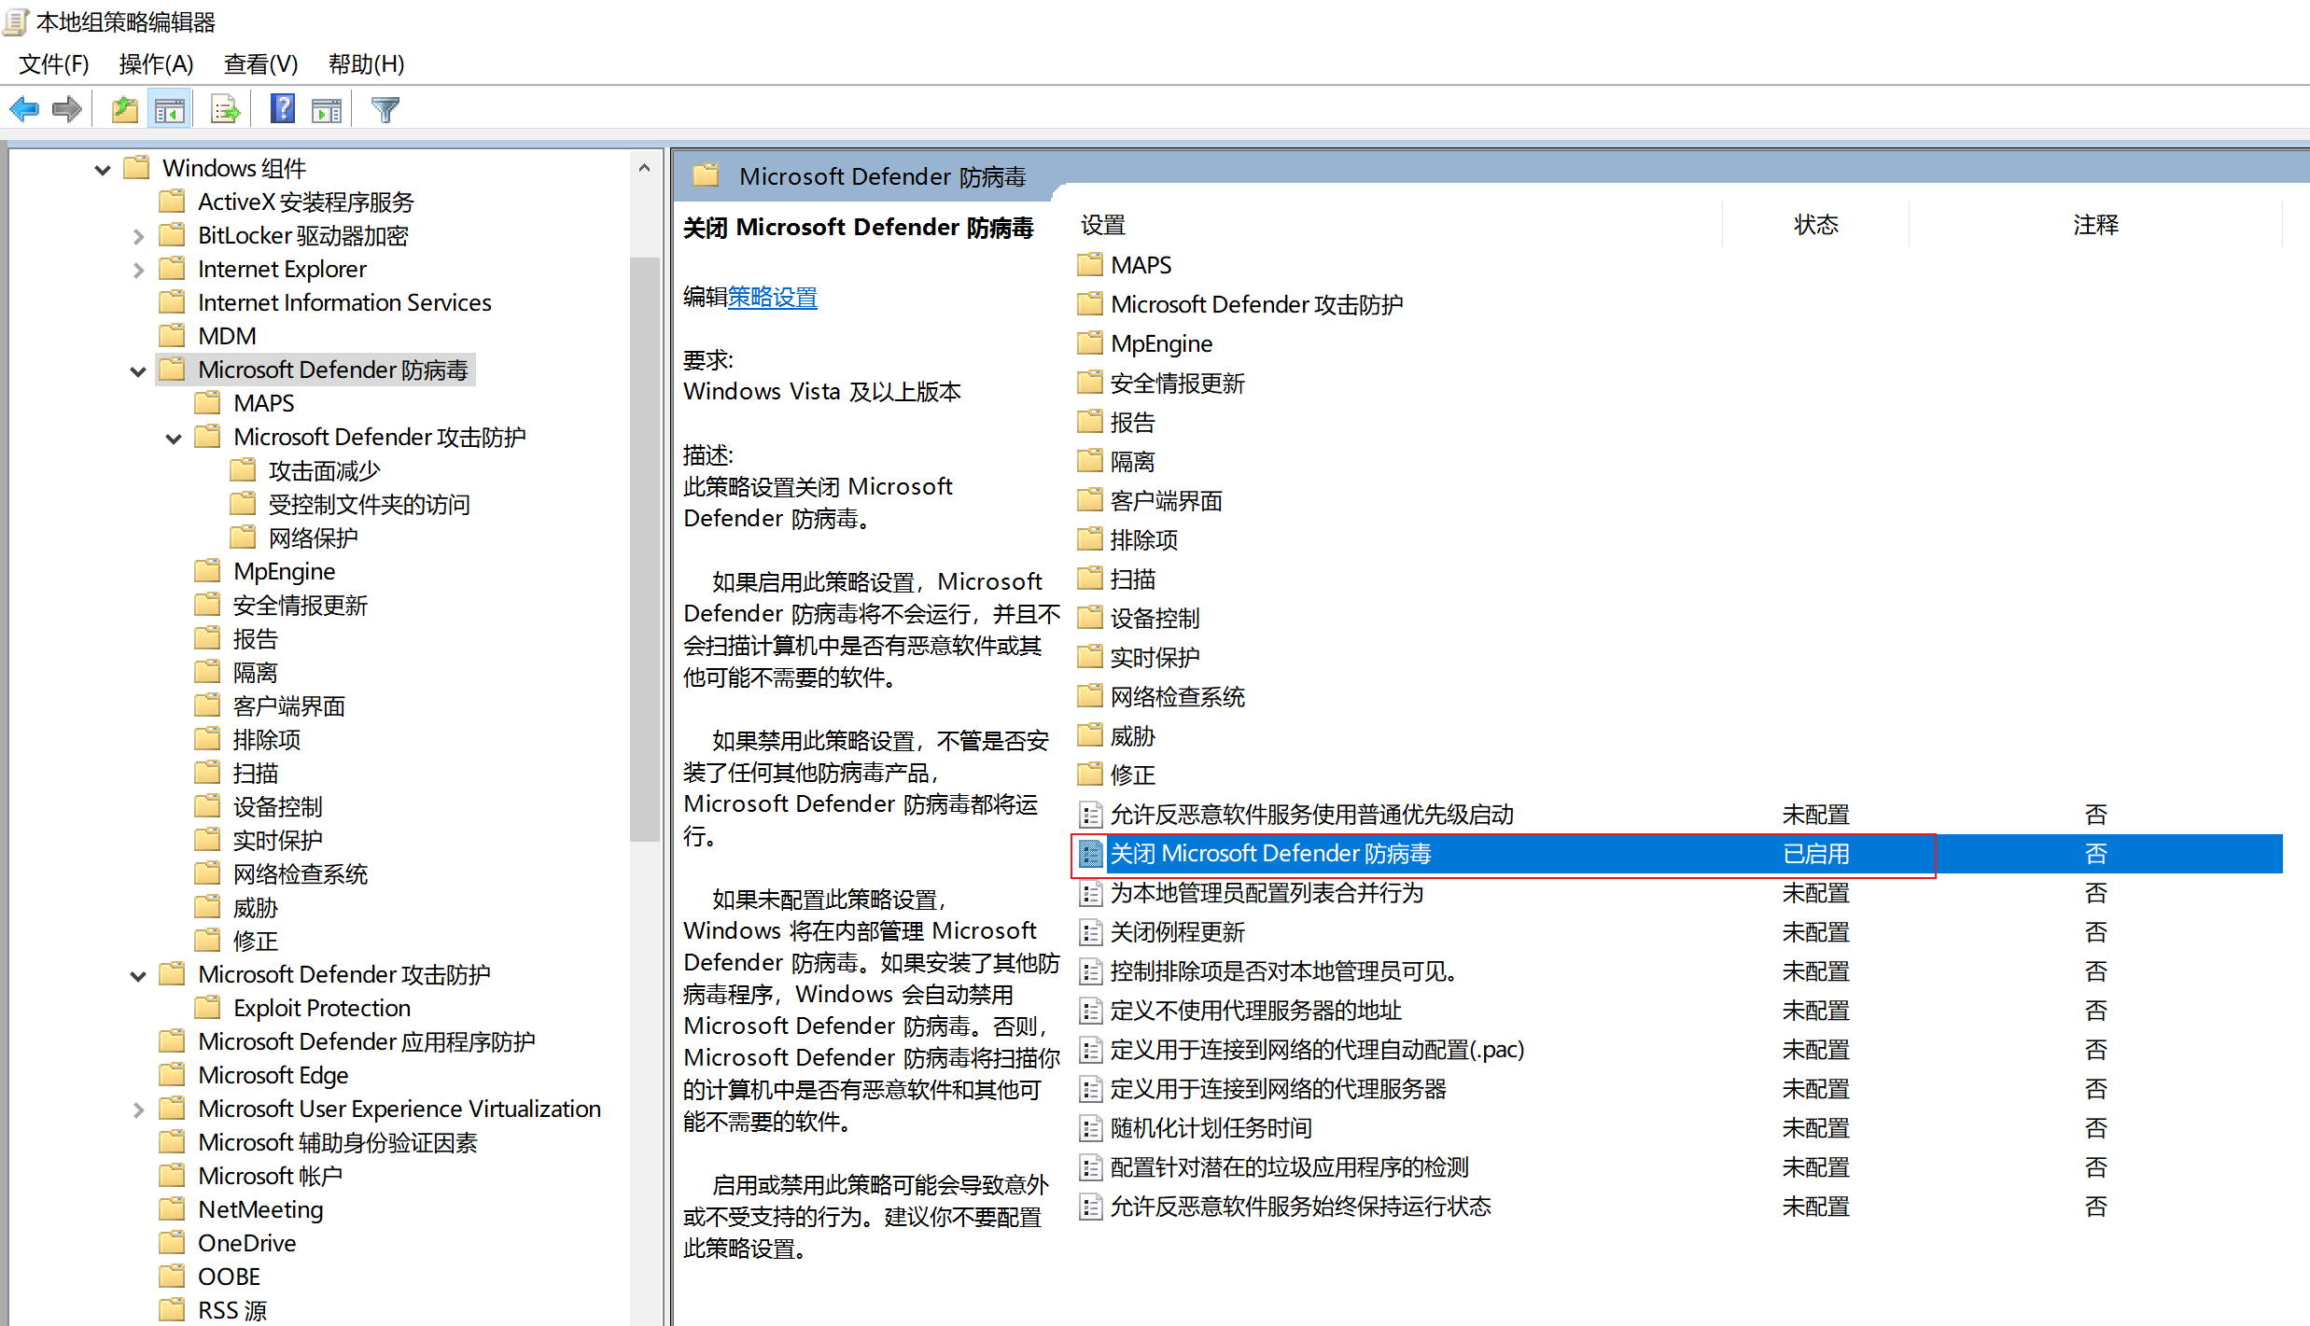Click the funnel Filter toolbar icon
Image resolution: width=2310 pixels, height=1326 pixels.
385,110
